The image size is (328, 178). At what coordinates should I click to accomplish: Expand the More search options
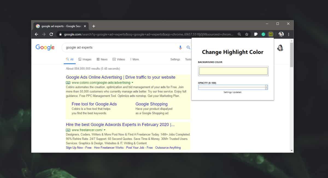coord(134,59)
